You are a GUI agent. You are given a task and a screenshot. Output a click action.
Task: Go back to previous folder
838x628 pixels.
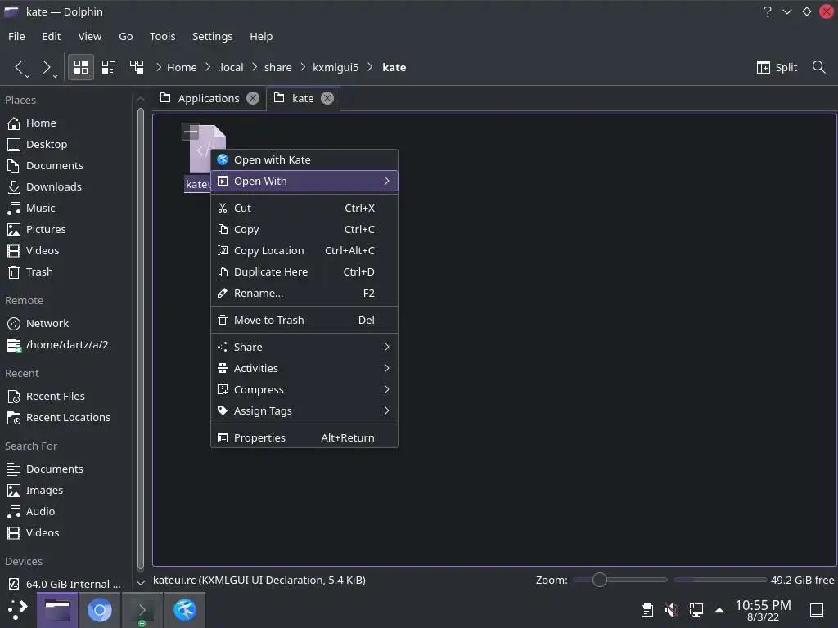pyautogui.click(x=20, y=67)
